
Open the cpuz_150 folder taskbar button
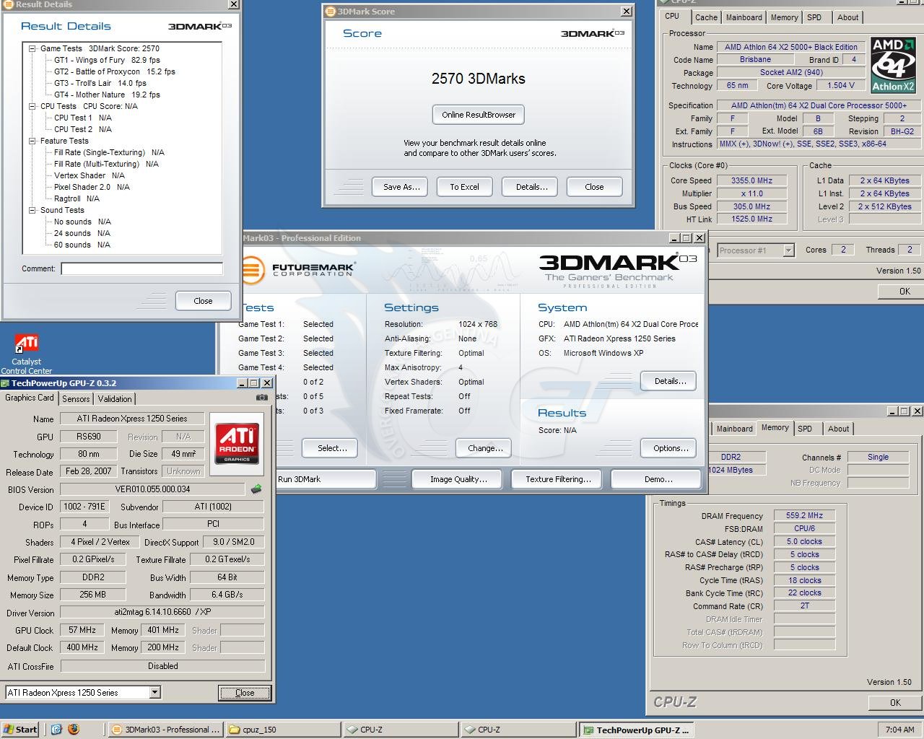tap(282, 729)
